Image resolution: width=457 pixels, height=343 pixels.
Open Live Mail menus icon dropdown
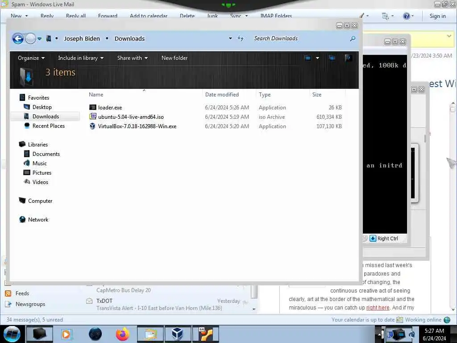tap(388, 16)
